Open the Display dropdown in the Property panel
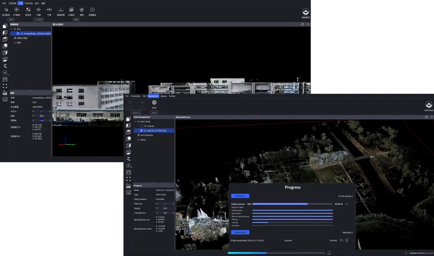Screen dimensions: 434x256 [165, 208]
